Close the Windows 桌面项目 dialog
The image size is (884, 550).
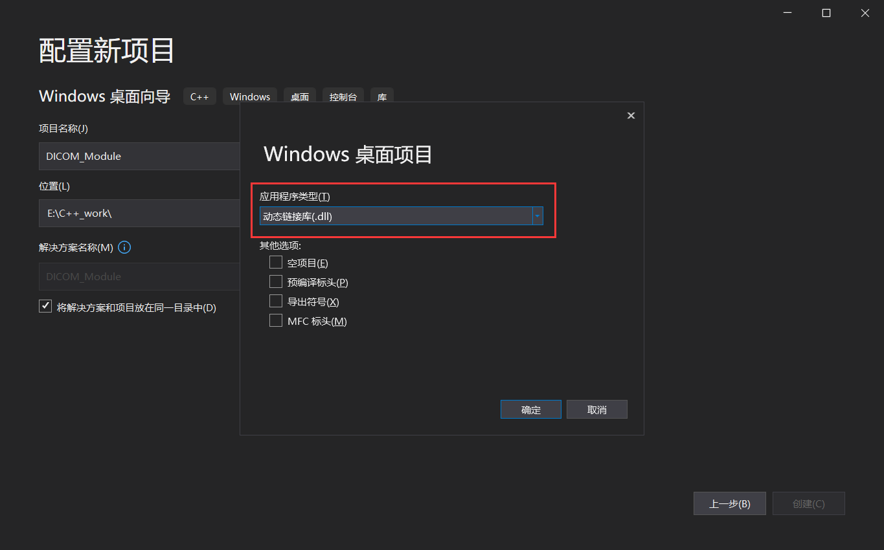point(631,115)
